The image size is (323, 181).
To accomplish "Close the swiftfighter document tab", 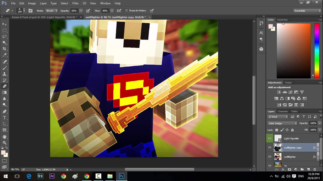I will (x=149, y=17).
